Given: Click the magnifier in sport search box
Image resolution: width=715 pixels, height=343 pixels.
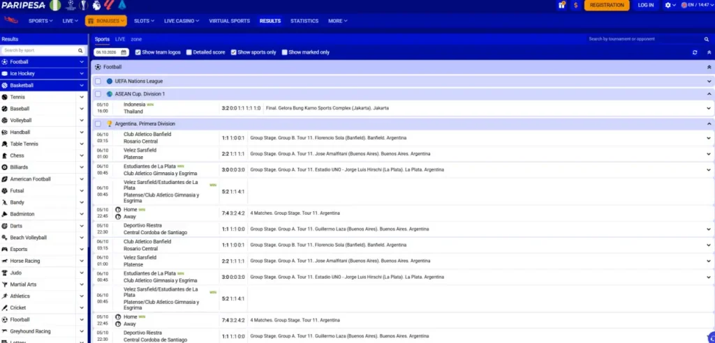Looking at the screenshot, I should pos(80,51).
